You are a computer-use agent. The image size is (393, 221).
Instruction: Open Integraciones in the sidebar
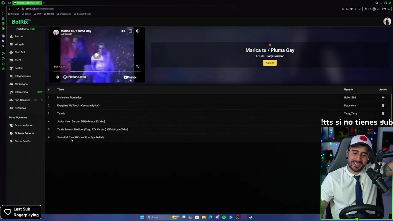tap(22, 76)
